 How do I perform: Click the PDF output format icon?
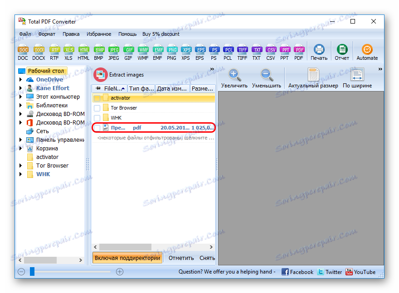299,53
